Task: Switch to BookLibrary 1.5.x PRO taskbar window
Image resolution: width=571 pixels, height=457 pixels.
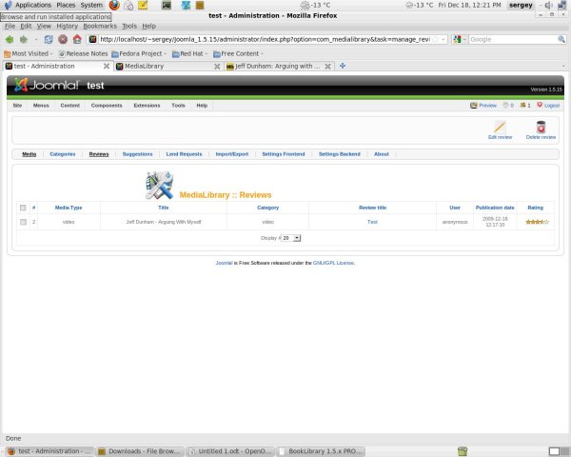Action: pos(322,451)
